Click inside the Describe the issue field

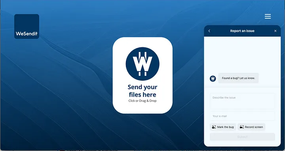[x=242, y=101]
